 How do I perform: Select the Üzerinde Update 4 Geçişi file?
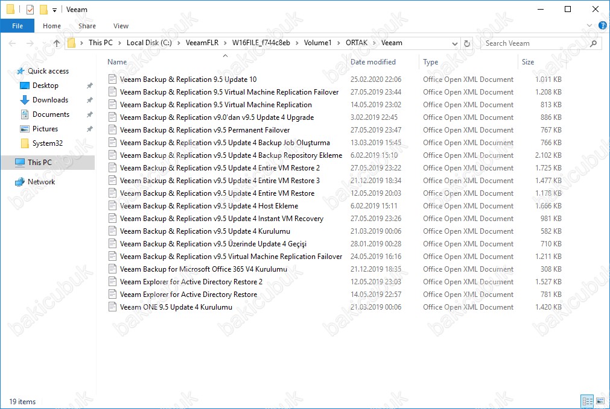point(213,244)
